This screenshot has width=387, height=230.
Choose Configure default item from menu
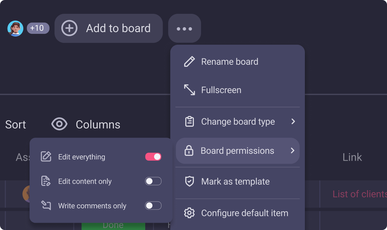pyautogui.click(x=244, y=213)
